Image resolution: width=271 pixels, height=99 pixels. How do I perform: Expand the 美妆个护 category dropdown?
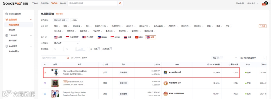point(131,26)
